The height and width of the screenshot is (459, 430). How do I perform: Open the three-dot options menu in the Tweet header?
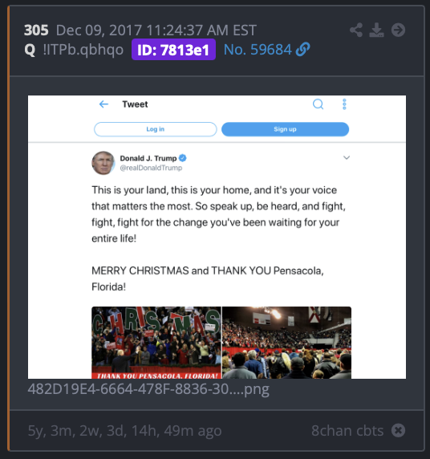tap(344, 104)
